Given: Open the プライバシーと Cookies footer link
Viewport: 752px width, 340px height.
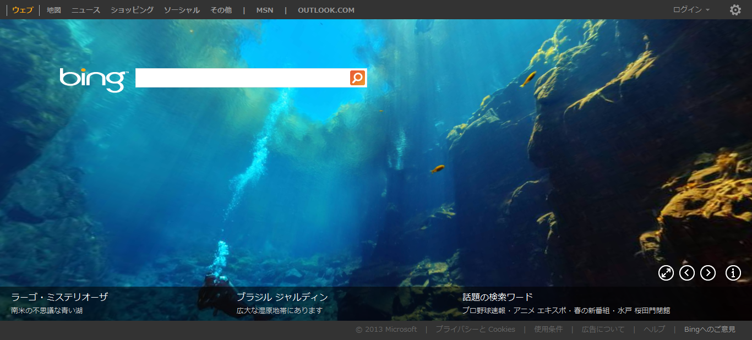Looking at the screenshot, I should pos(475,330).
